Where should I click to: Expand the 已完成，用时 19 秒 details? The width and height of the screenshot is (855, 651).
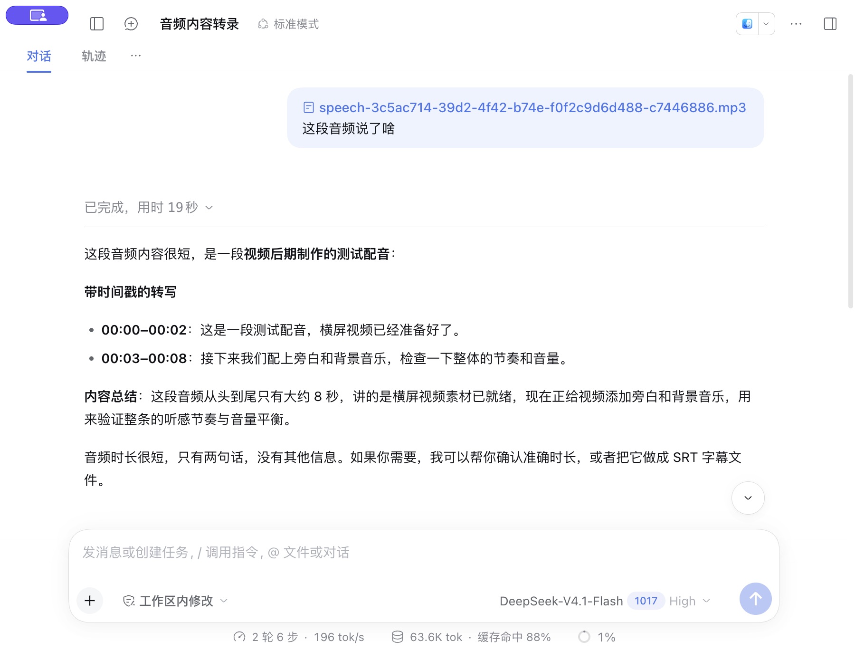click(149, 207)
